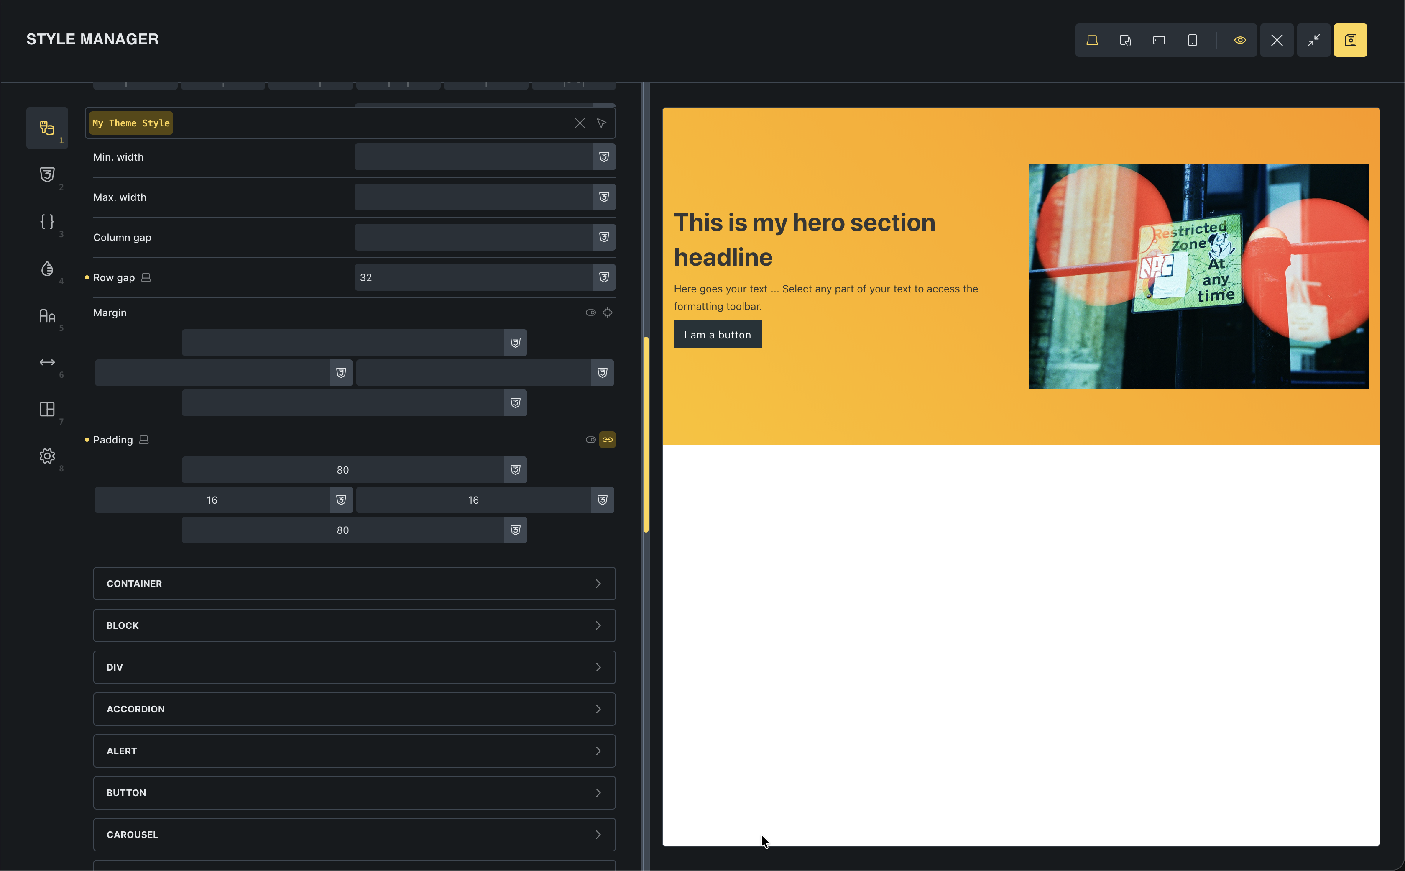This screenshot has height=871, width=1405.
Task: Open the colors droplet tab
Action: click(x=47, y=269)
